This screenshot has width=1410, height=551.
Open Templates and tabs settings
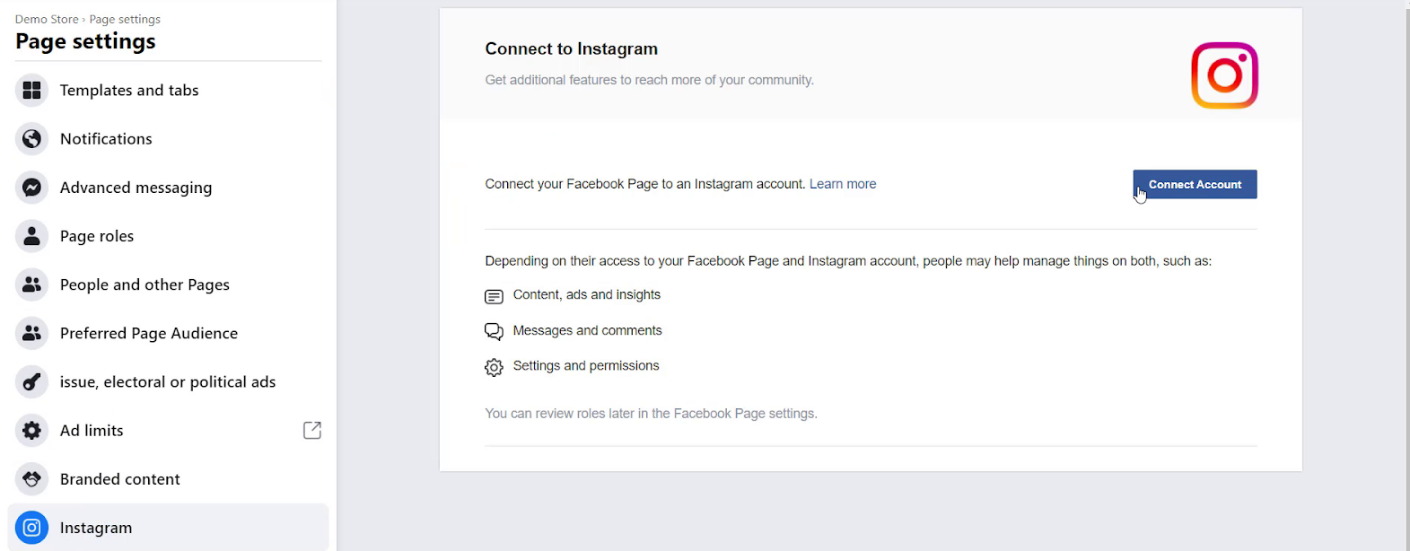(x=169, y=90)
